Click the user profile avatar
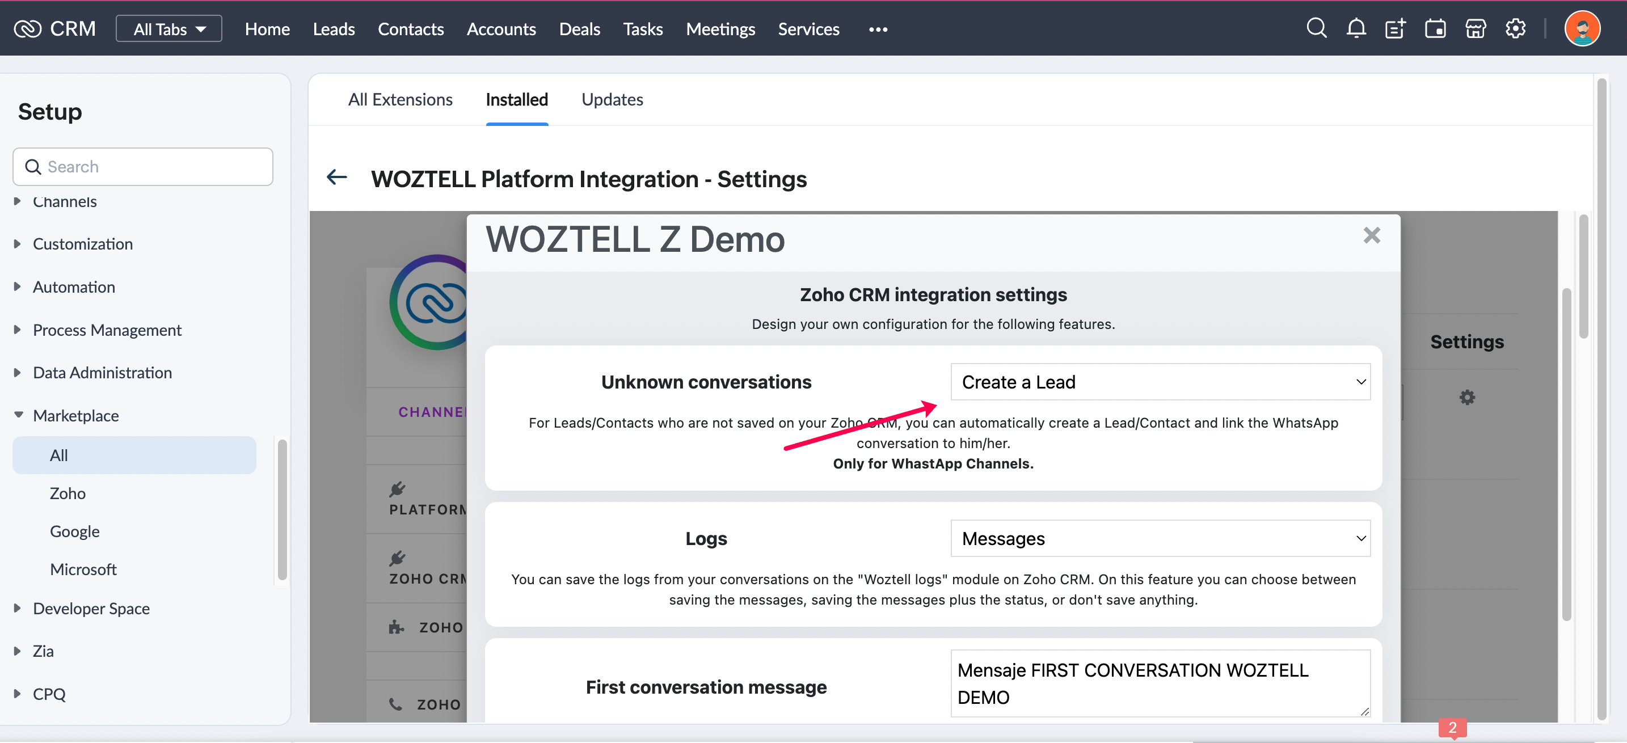 pos(1582,28)
